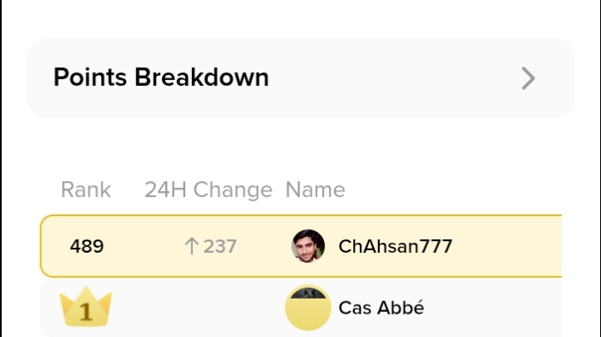The width and height of the screenshot is (601, 337).
Task: Click the number 1 inside the crown
Action: [86, 313]
